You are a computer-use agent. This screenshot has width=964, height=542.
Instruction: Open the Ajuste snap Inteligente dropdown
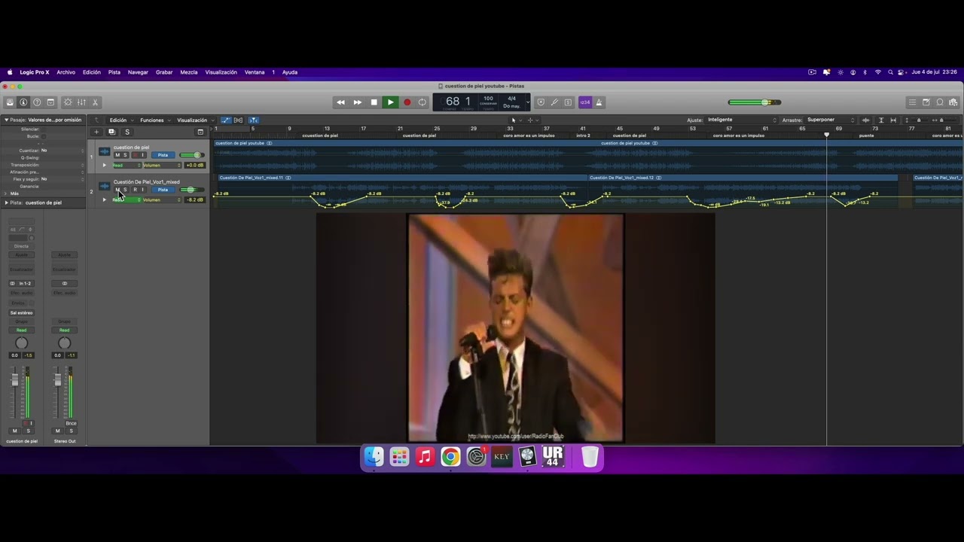coord(742,120)
